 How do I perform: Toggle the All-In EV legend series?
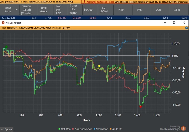tap(116, 129)
